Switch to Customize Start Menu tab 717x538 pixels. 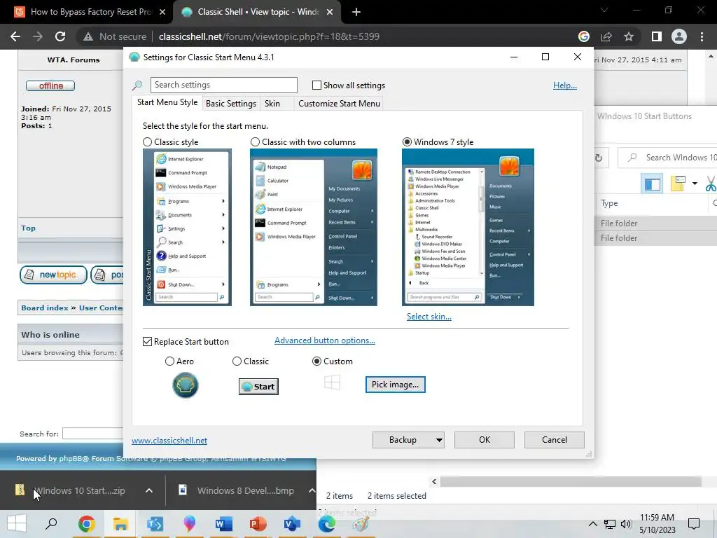pos(339,104)
